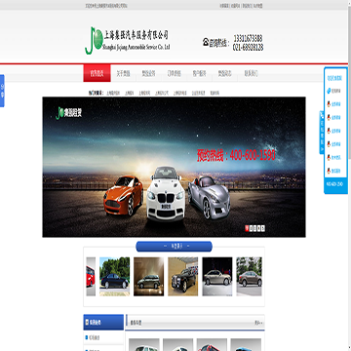Viewport: 351px width, 351px height.
Task: Open the fifth navigation menu item
Action: [199, 73]
